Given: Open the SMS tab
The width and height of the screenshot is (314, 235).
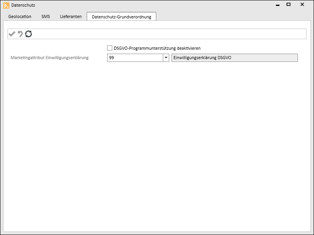Looking at the screenshot, I should (46, 16).
